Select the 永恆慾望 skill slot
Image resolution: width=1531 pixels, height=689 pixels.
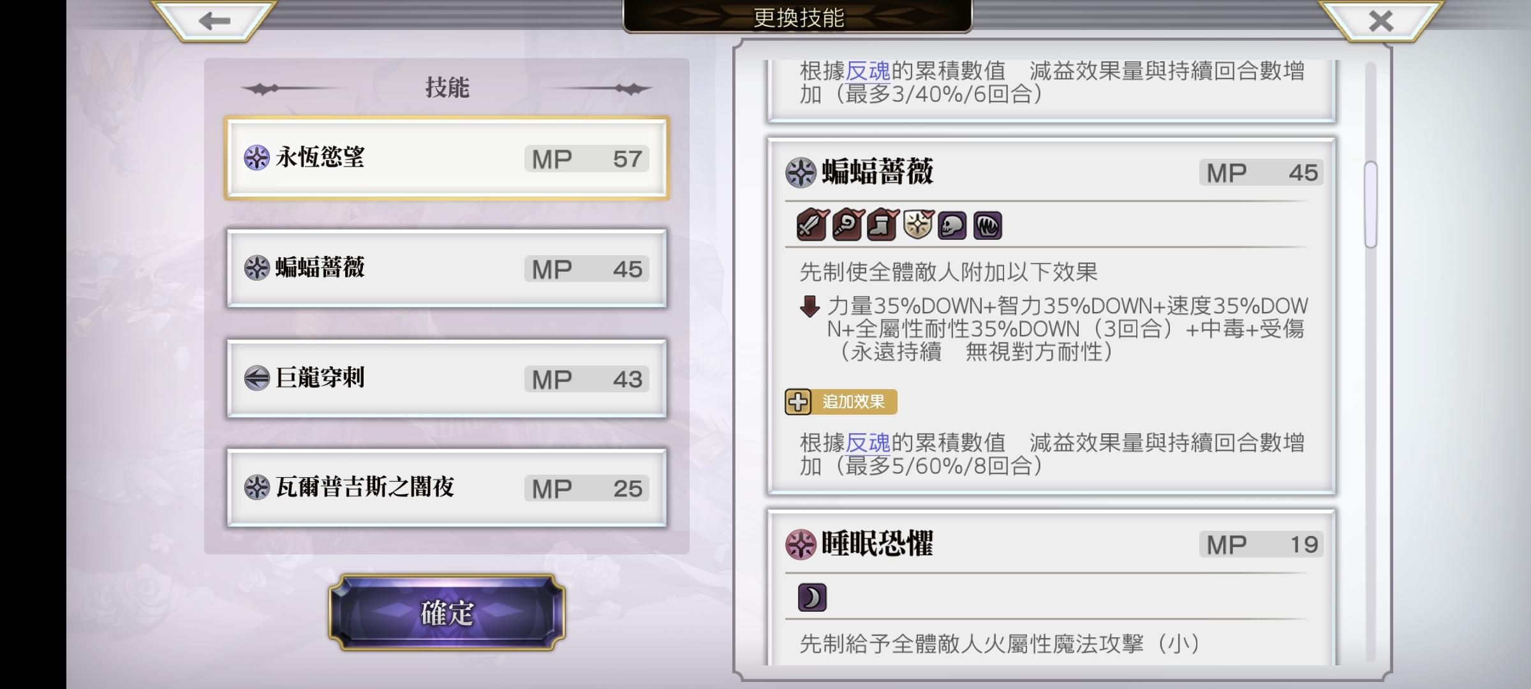click(447, 158)
